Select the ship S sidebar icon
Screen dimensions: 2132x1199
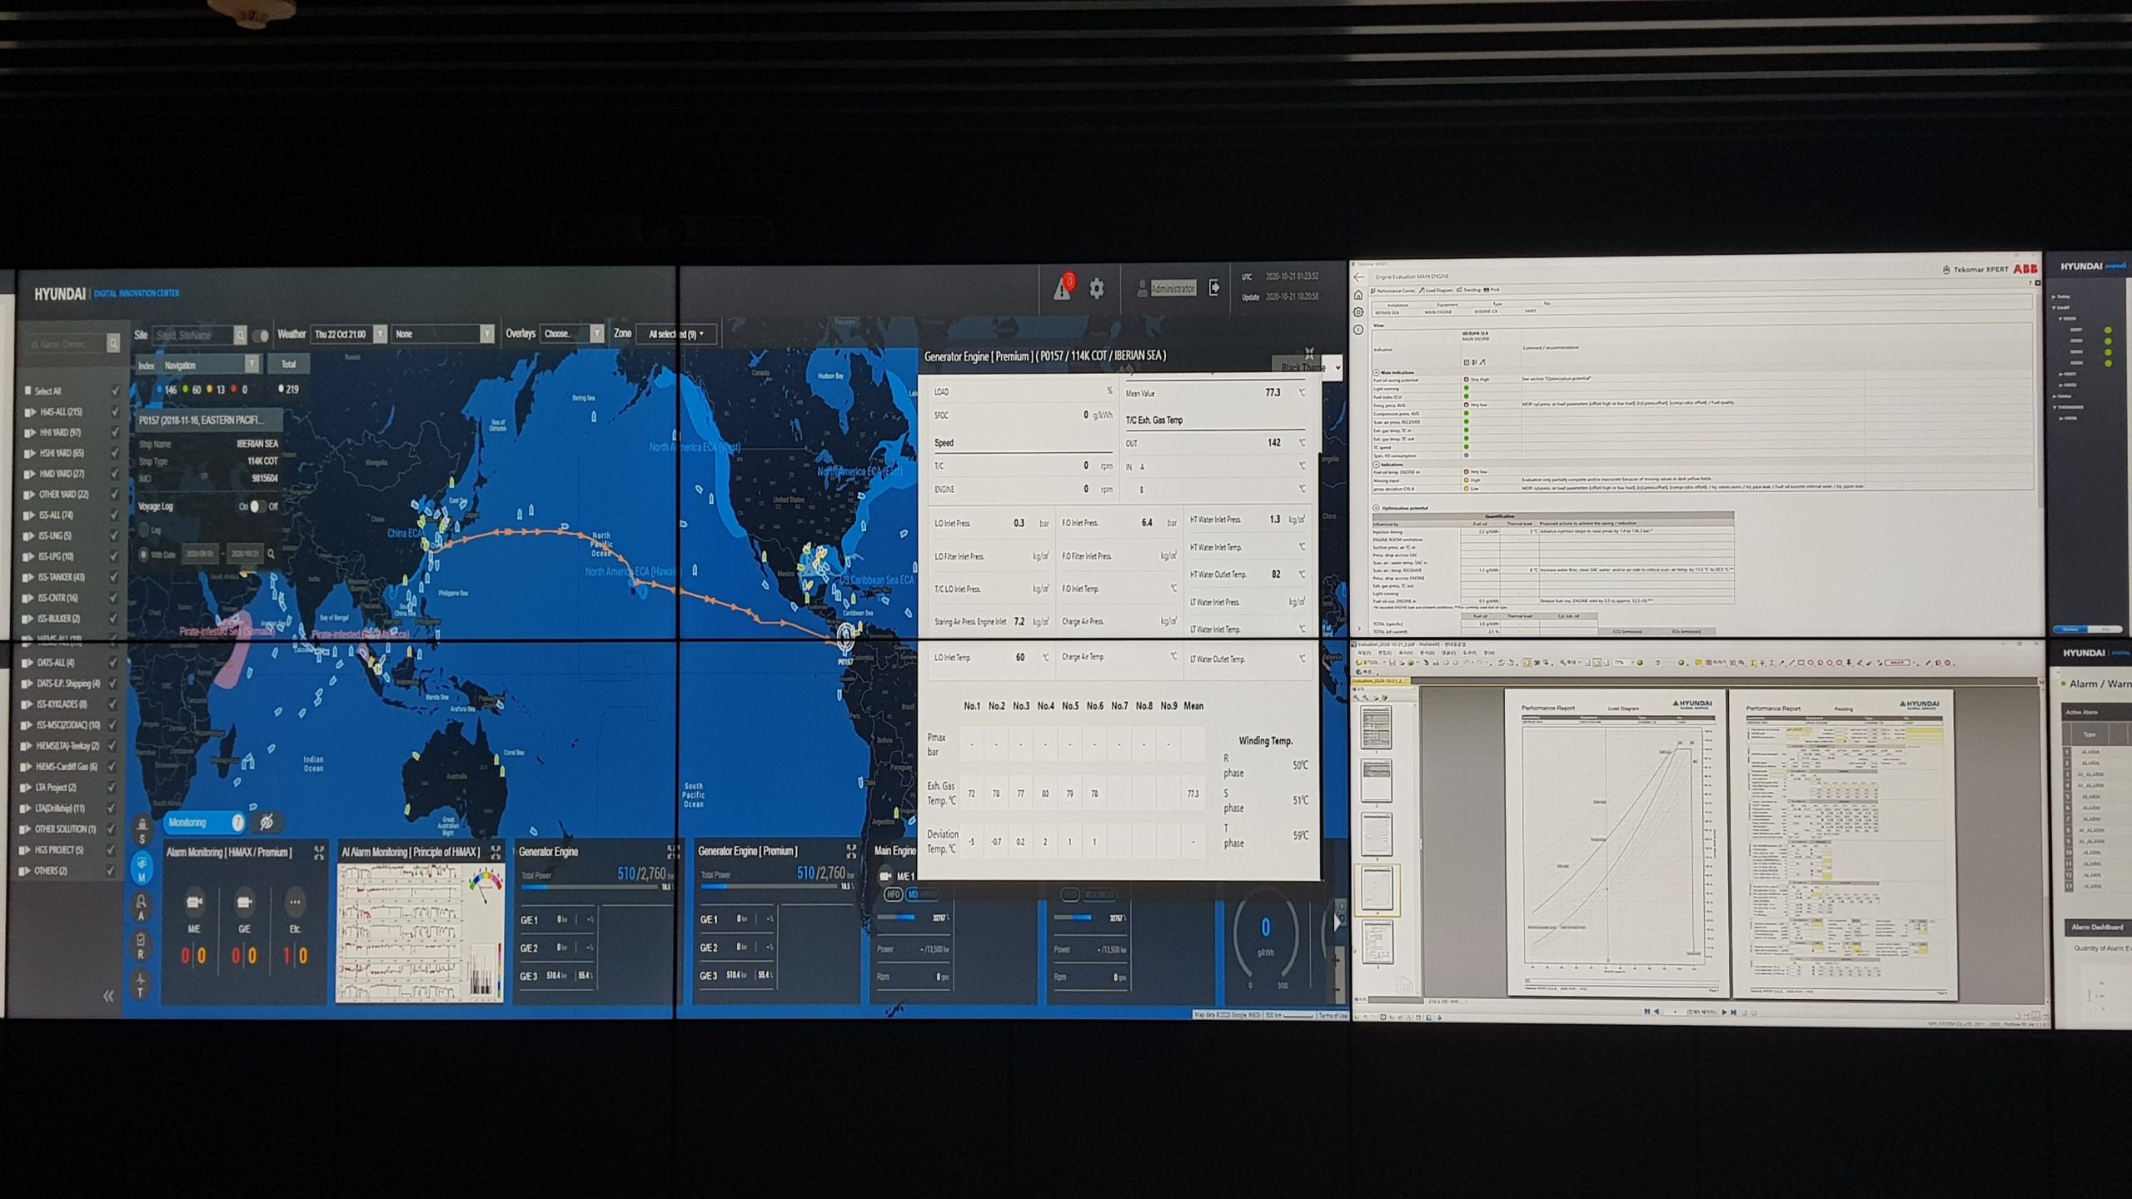[x=142, y=830]
